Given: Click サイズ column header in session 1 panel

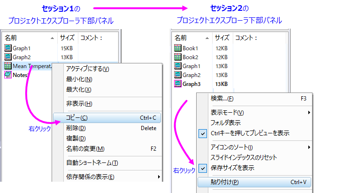Looking at the screenshot, I should [x=68, y=38].
